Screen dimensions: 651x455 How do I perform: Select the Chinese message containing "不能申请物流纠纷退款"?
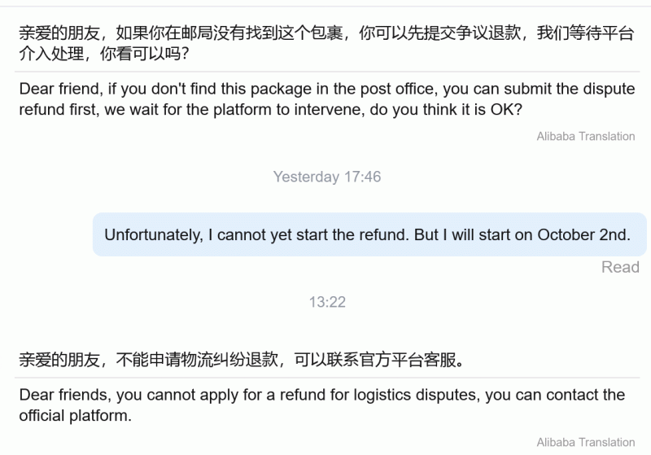[x=243, y=359]
